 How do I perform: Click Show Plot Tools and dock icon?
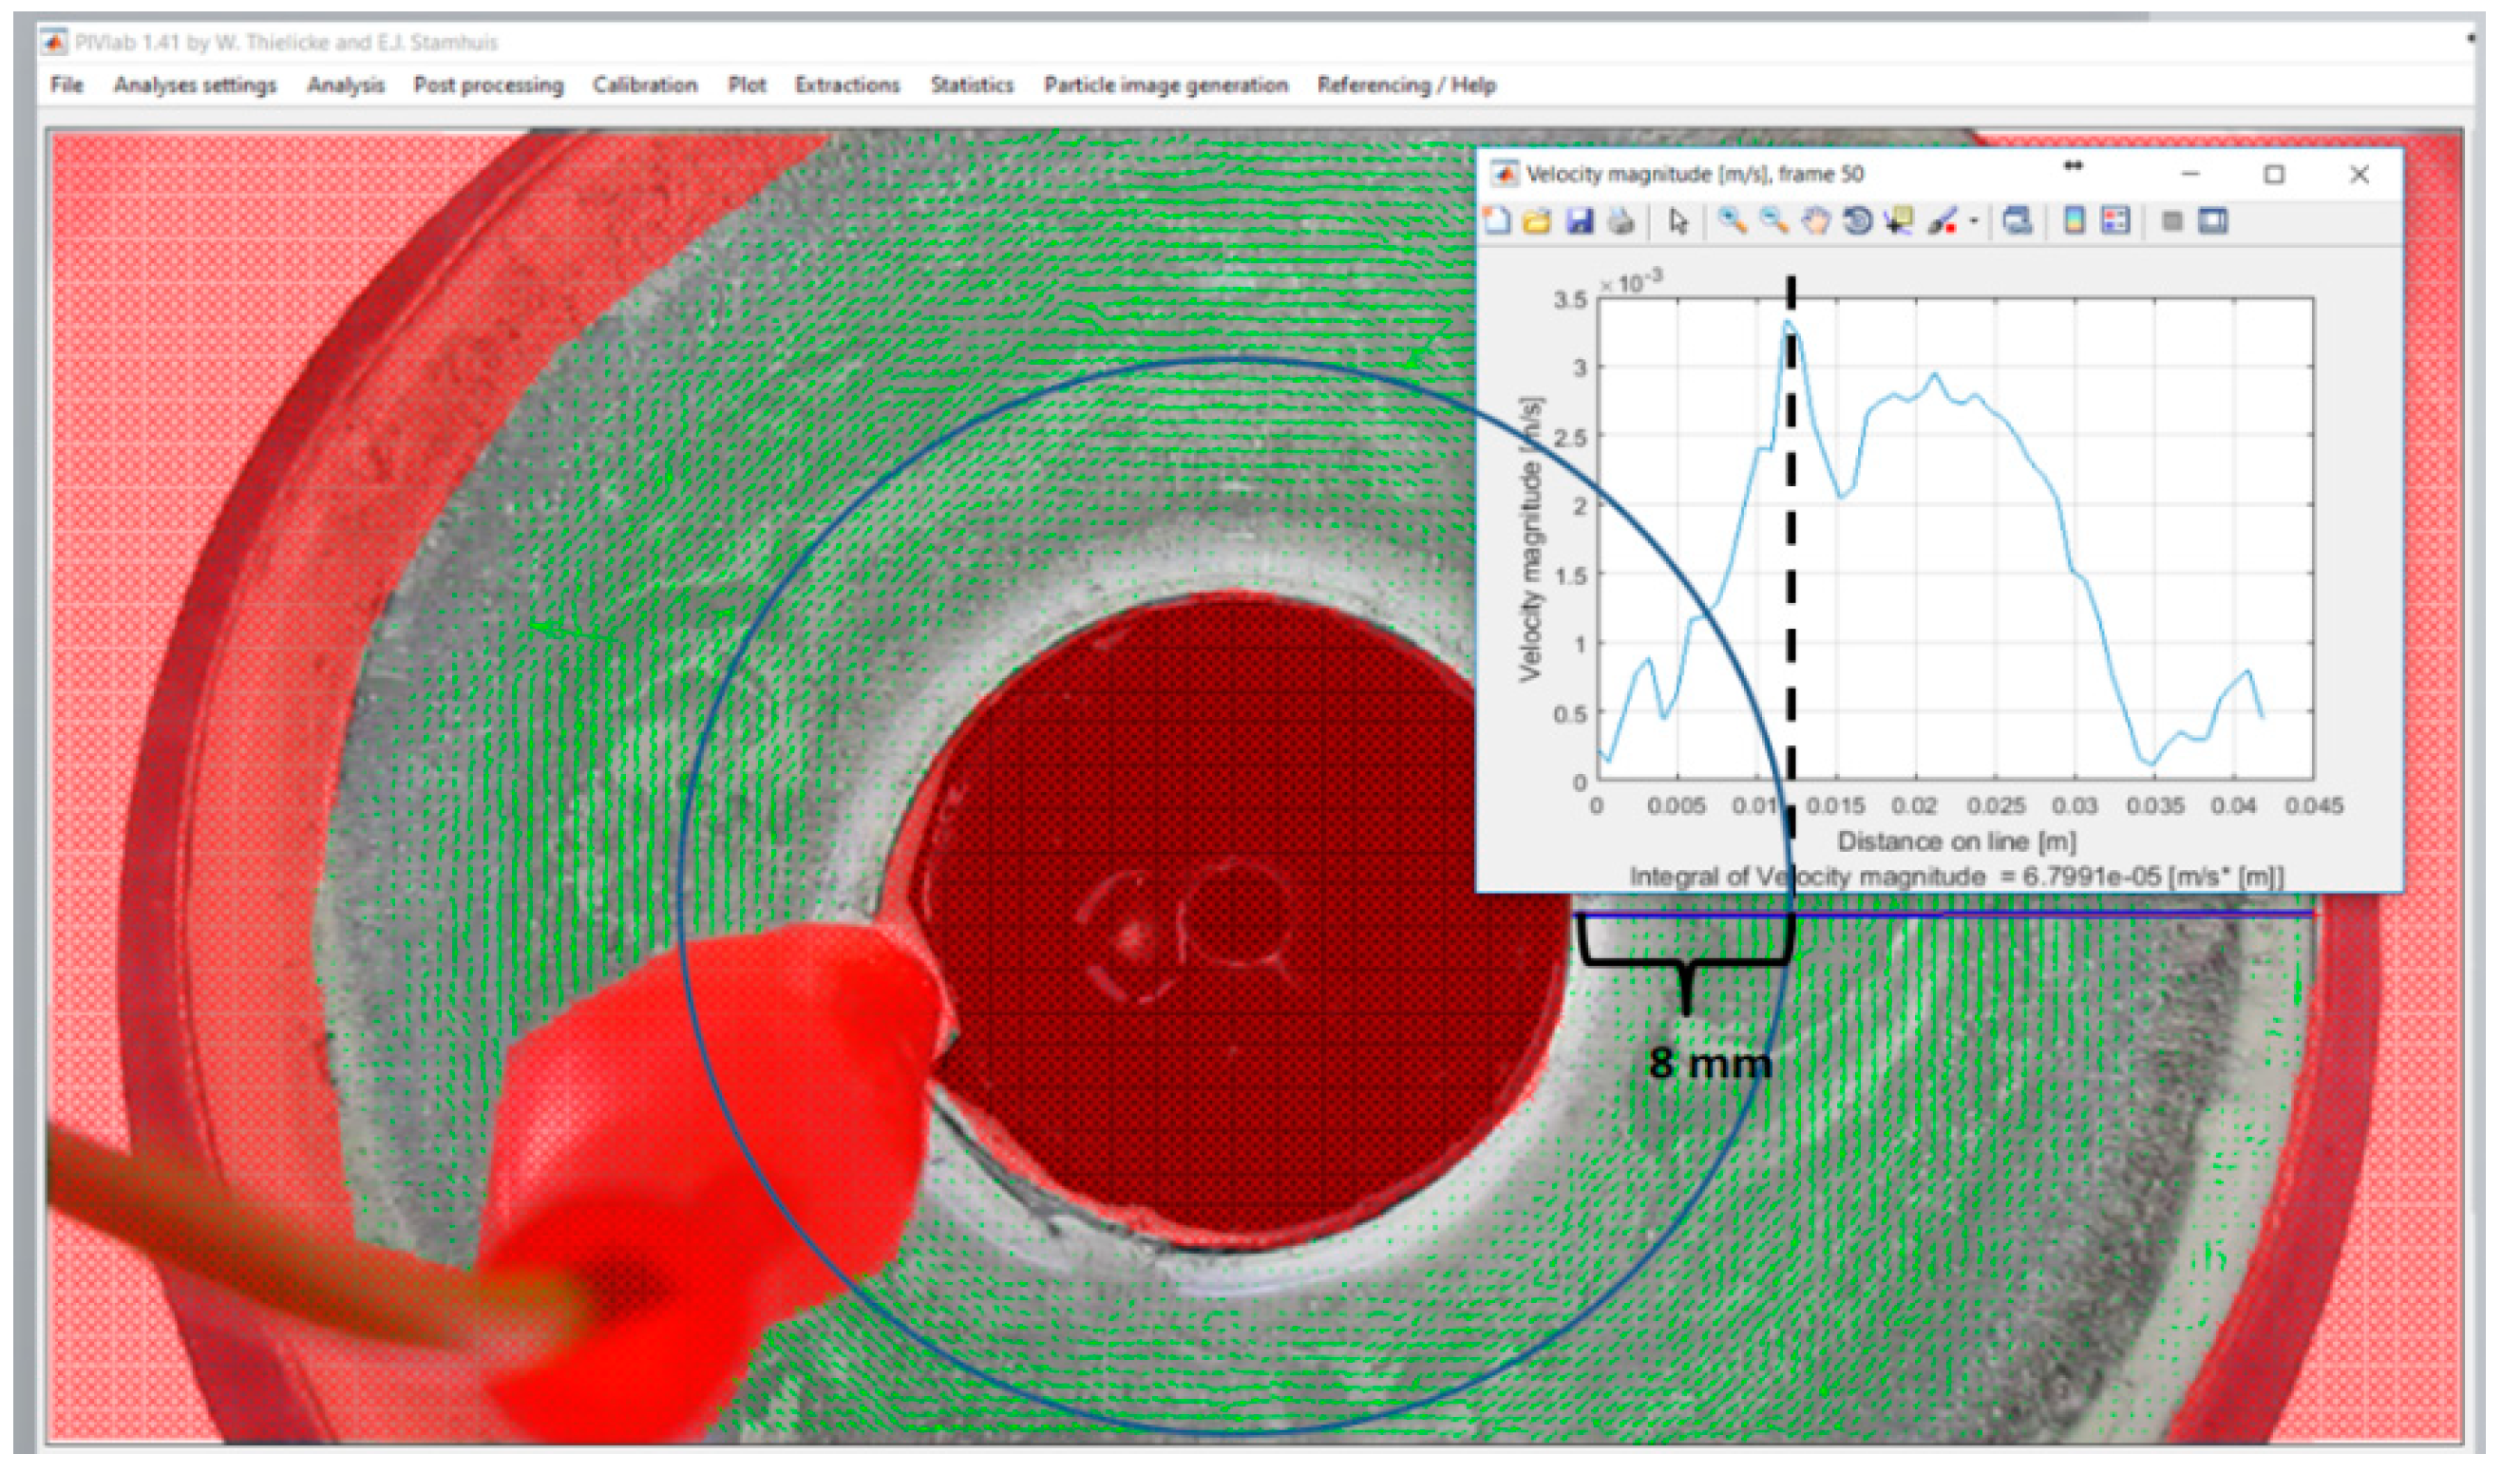click(2213, 220)
